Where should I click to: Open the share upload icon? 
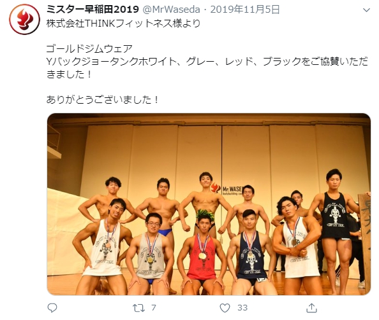click(311, 308)
